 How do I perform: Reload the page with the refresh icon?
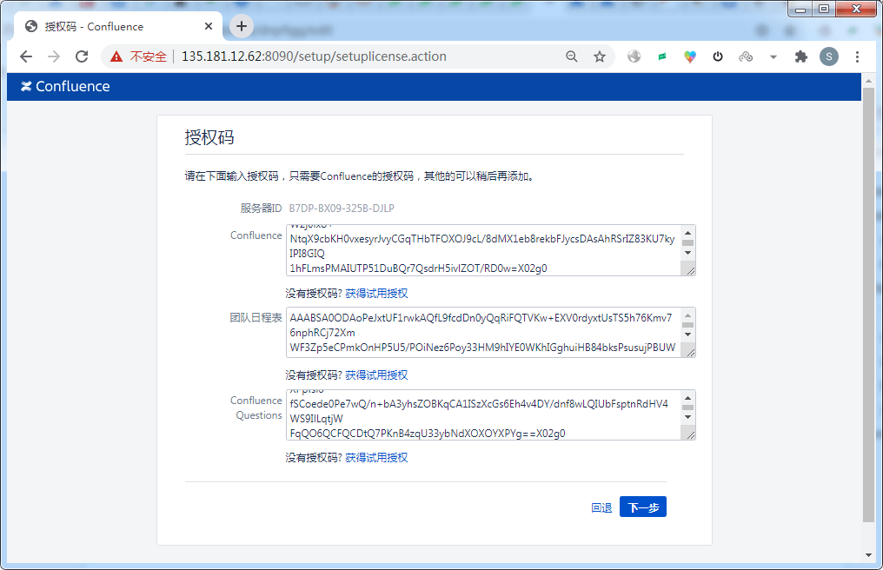click(x=82, y=56)
